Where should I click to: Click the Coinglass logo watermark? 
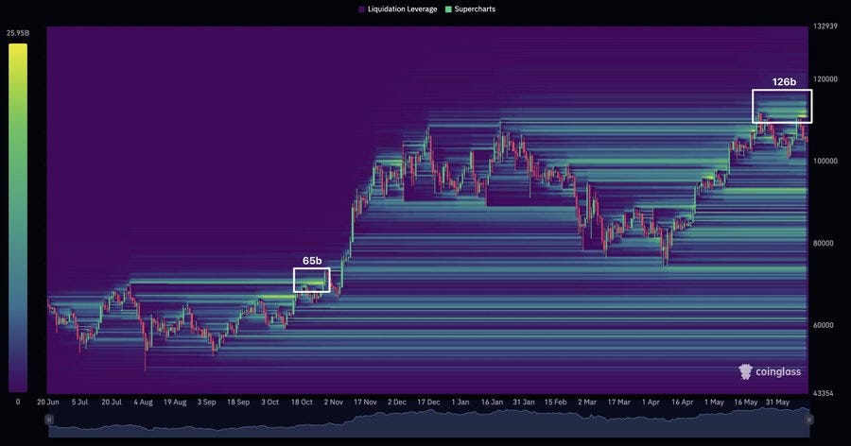click(x=773, y=372)
